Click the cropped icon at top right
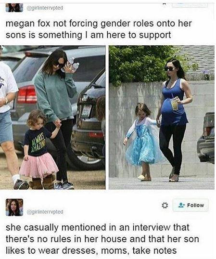 pyautogui.click(x=165, y=5)
